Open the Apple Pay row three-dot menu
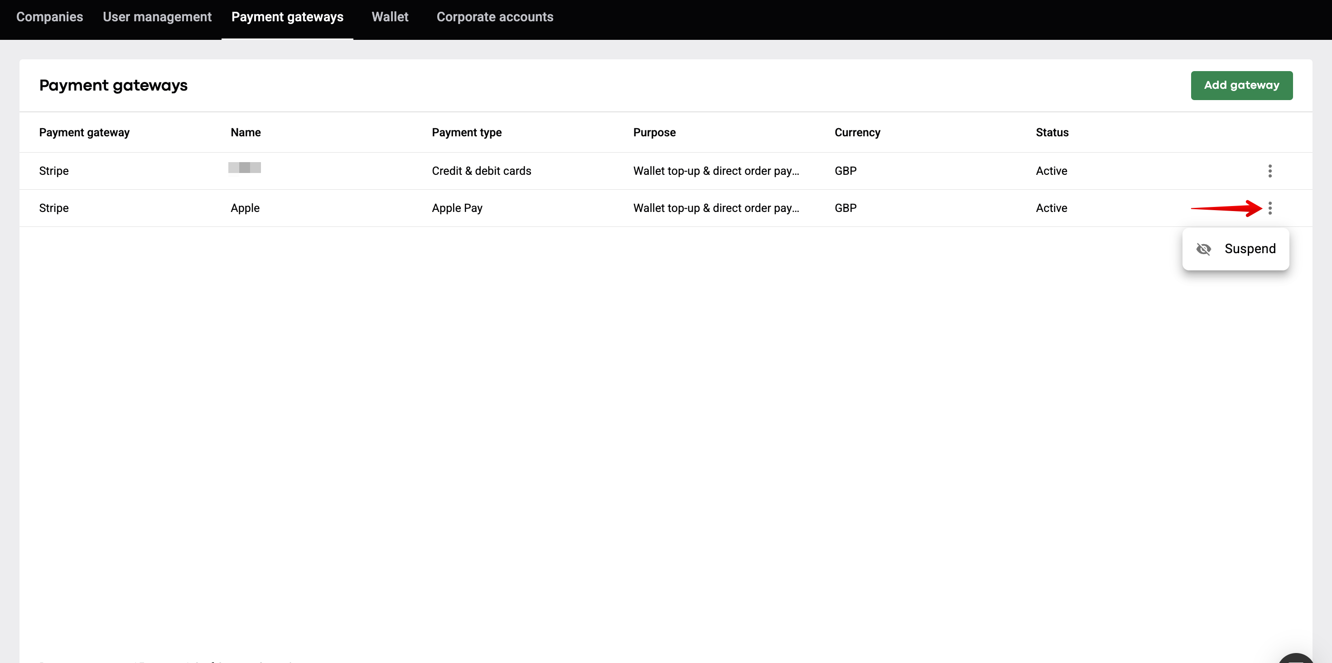The image size is (1332, 663). pyautogui.click(x=1269, y=208)
